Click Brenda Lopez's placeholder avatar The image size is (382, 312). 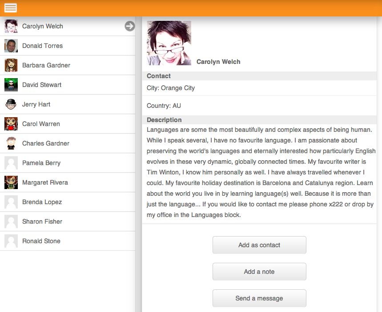(11, 202)
